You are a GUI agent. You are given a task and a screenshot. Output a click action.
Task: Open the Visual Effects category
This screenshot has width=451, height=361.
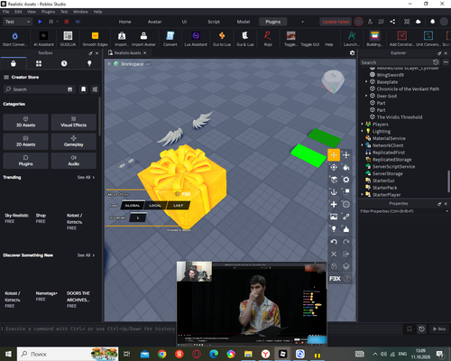pos(74,122)
